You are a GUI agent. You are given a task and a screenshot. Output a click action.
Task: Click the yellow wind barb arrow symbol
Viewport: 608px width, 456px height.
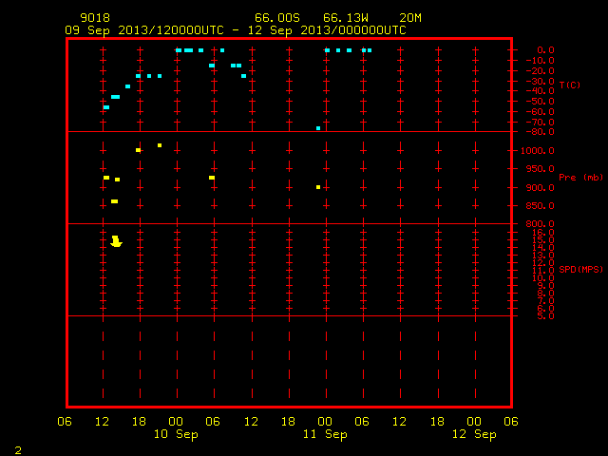point(116,241)
